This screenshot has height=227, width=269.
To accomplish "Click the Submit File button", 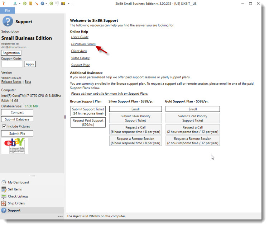I will point(17,133).
